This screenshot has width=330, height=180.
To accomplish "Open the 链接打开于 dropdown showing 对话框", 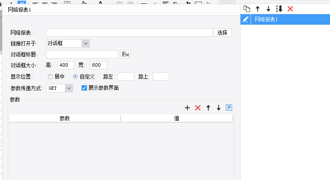I will 68,43.
